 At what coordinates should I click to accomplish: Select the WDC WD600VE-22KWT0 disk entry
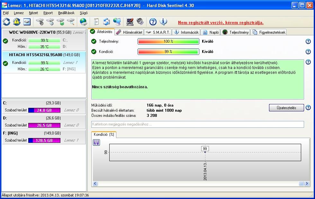pyautogui.click(x=44, y=39)
